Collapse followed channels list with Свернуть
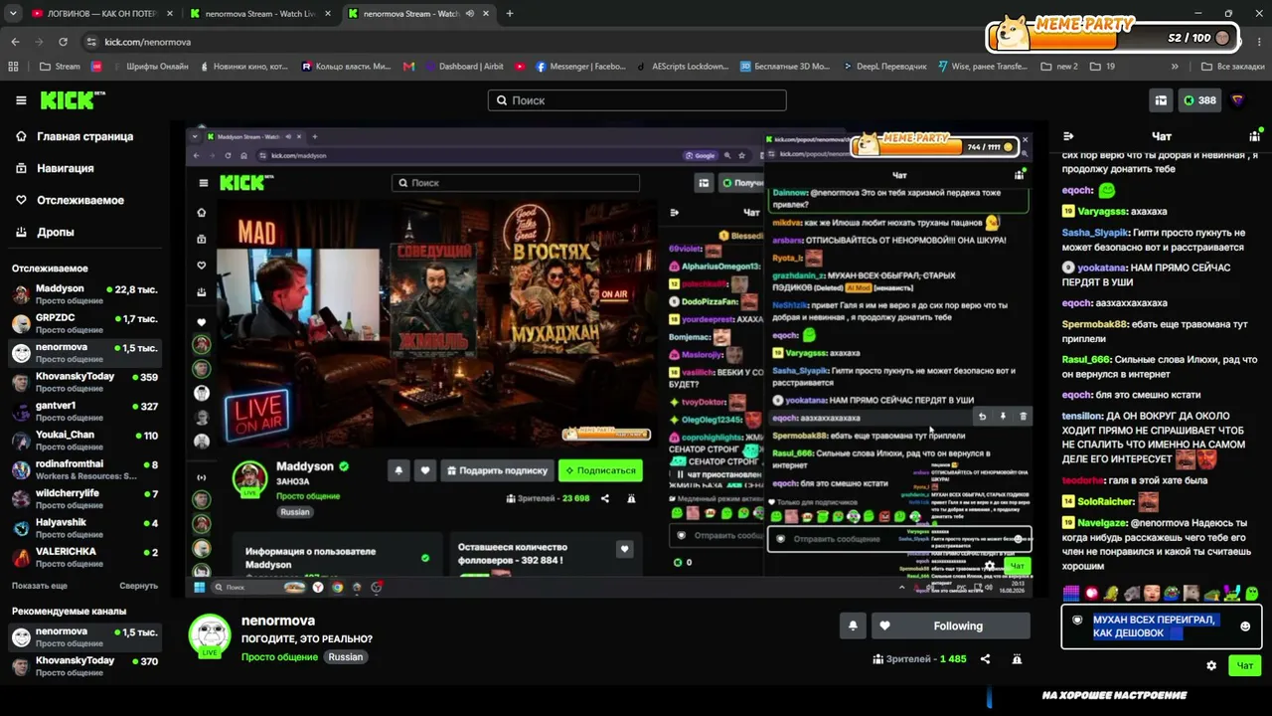This screenshot has height=716, width=1272. click(x=138, y=586)
